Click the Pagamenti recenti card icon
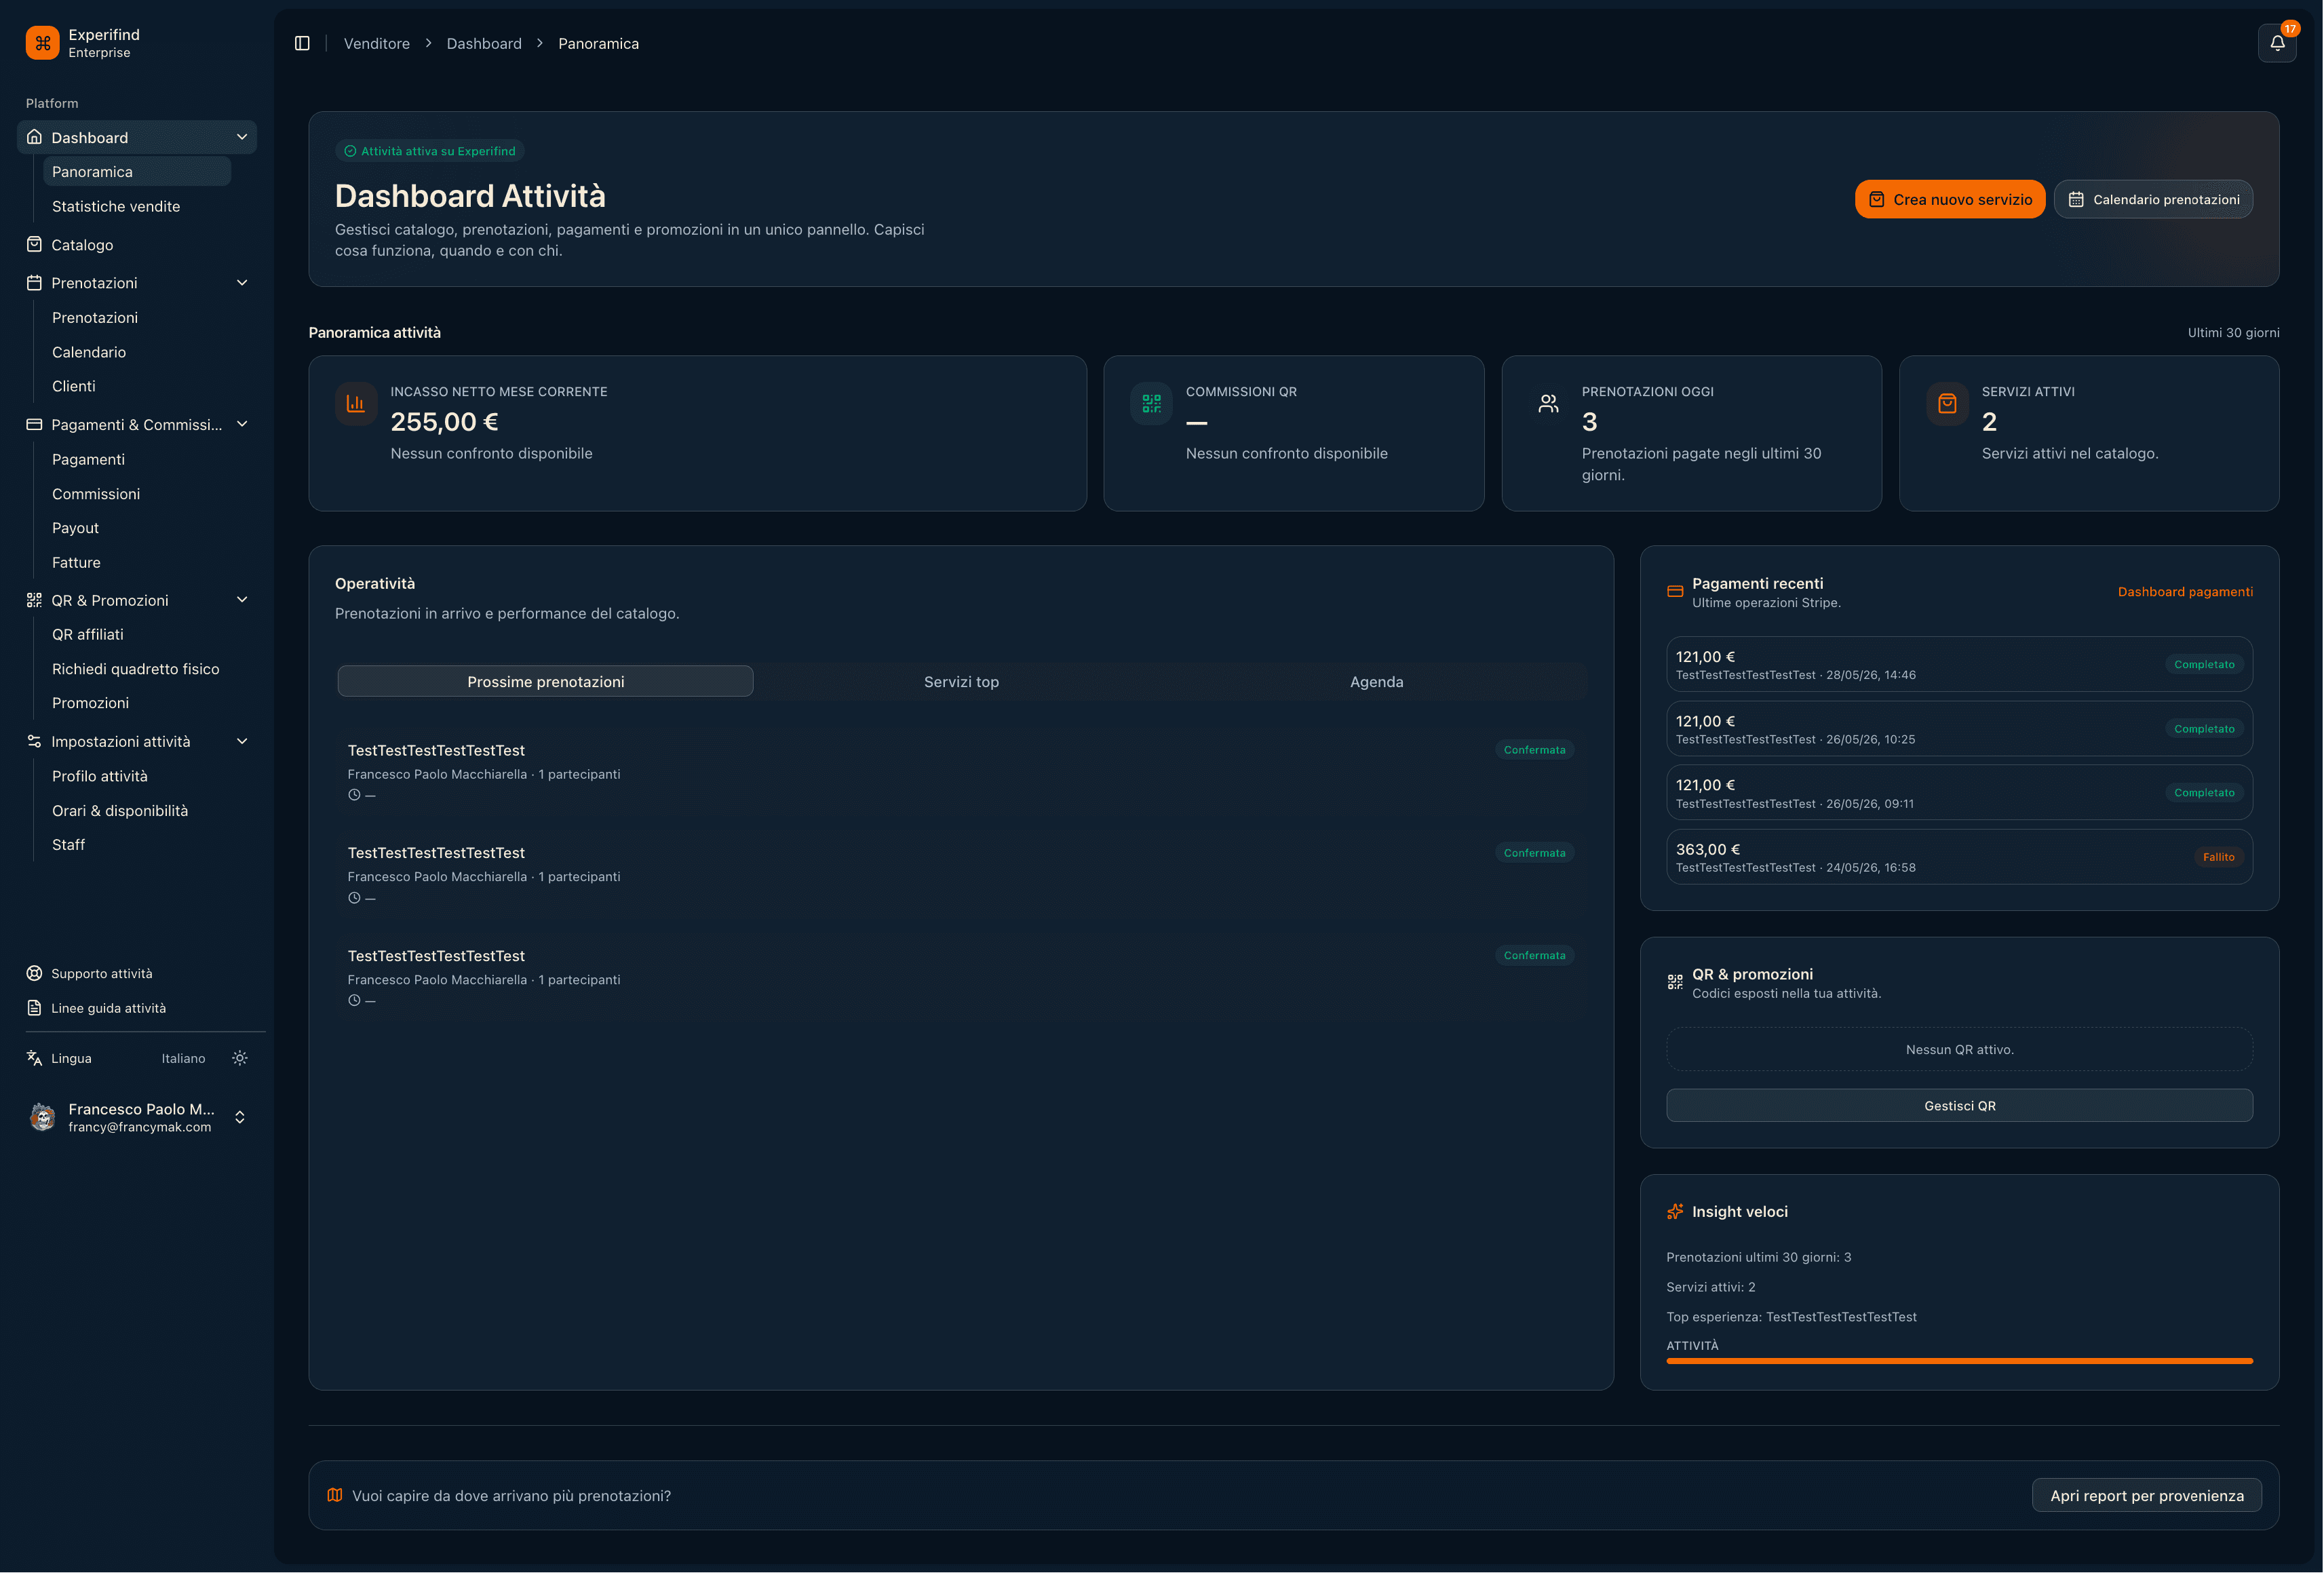 [1675, 591]
